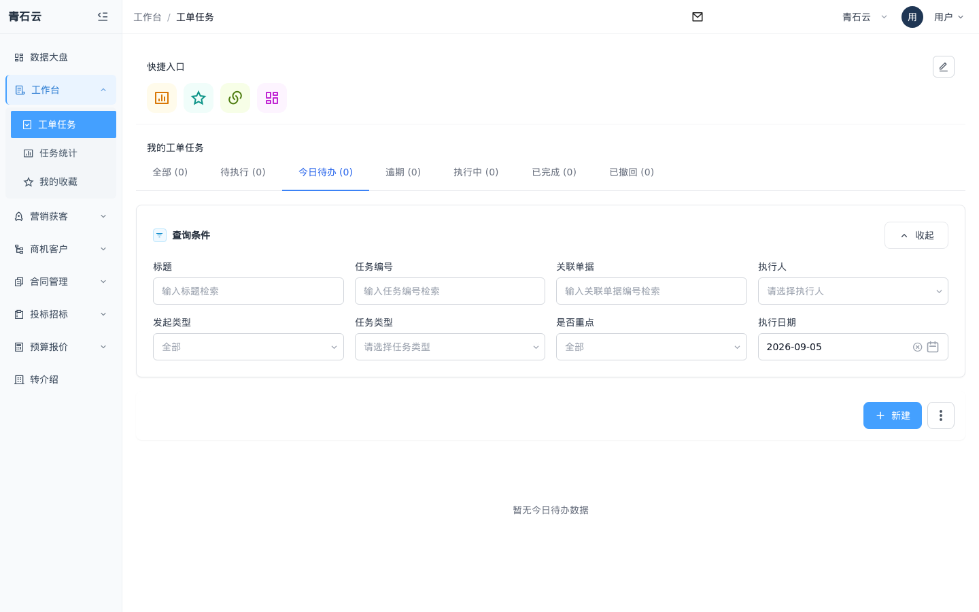Expand the 投标招标 menu chevron
This screenshot has height=612, width=979.
(103, 314)
